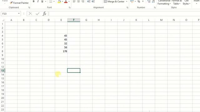Click the Enter formula checkmark icon
Viewport: 200px width, 112px height.
[37, 14]
